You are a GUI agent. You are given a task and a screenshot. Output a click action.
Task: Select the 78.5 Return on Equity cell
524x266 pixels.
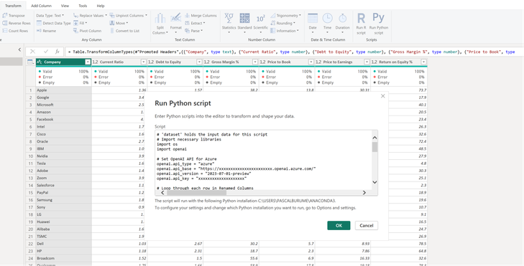[x=399, y=244]
